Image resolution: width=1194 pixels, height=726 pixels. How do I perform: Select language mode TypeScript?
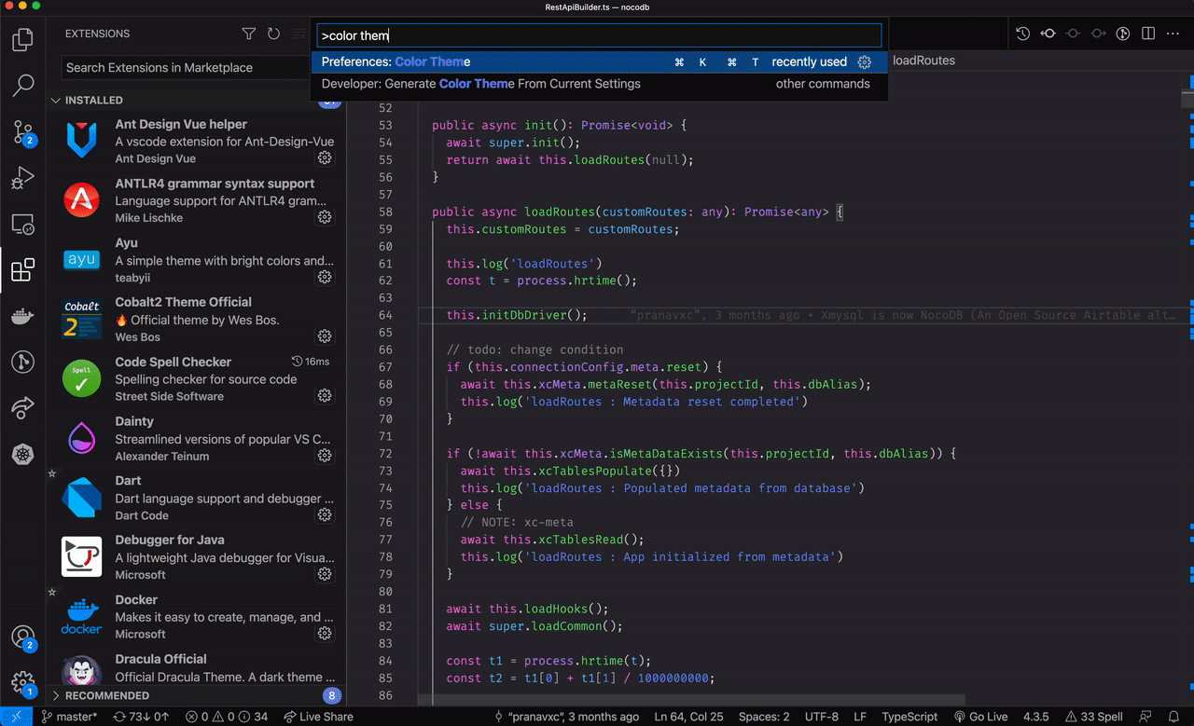[x=909, y=717]
